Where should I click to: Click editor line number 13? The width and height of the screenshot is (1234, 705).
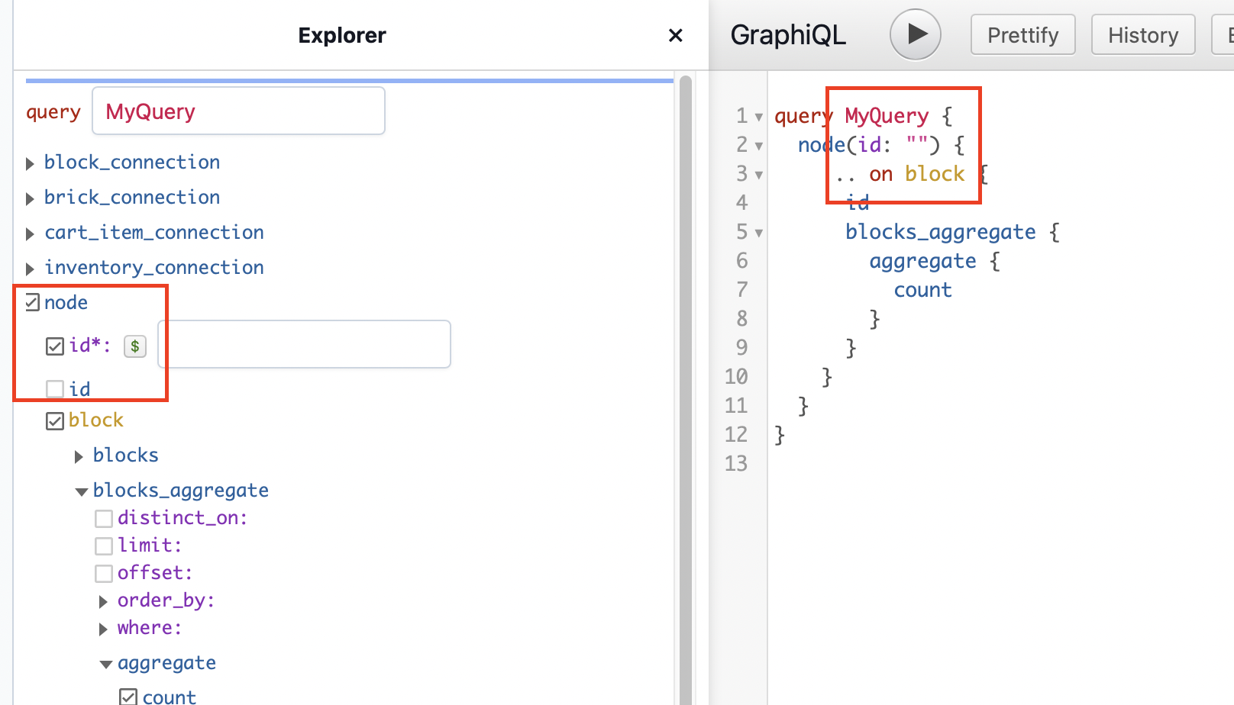click(x=736, y=464)
